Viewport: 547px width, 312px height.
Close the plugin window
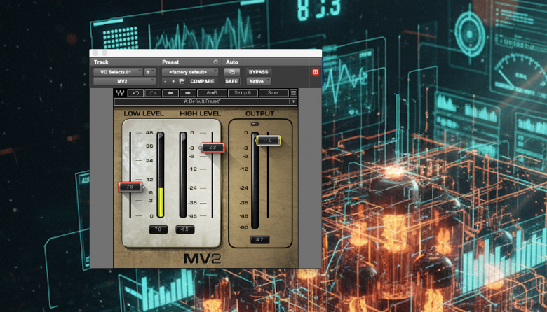coord(95,53)
